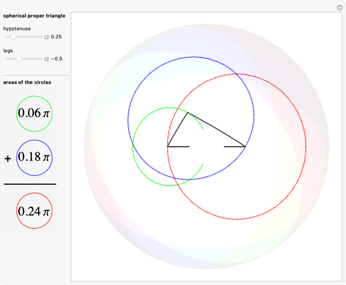Click the "legs" slider label
Screen dimensions: 346x285
[x=8, y=50]
